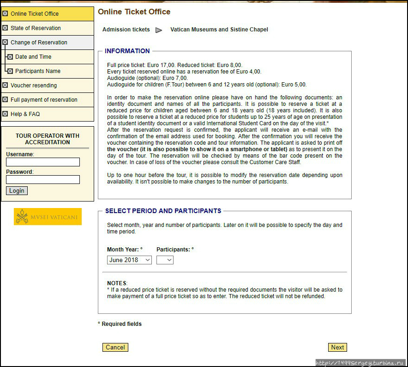408x367 pixels.
Task: Click the Login button
Action: (x=17, y=190)
